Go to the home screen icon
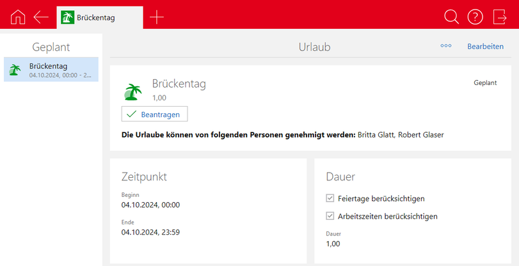 click(x=19, y=17)
